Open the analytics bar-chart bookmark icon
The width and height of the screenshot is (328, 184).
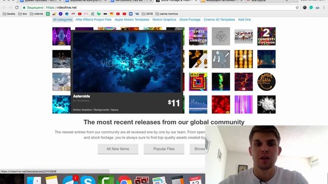click(54, 14)
